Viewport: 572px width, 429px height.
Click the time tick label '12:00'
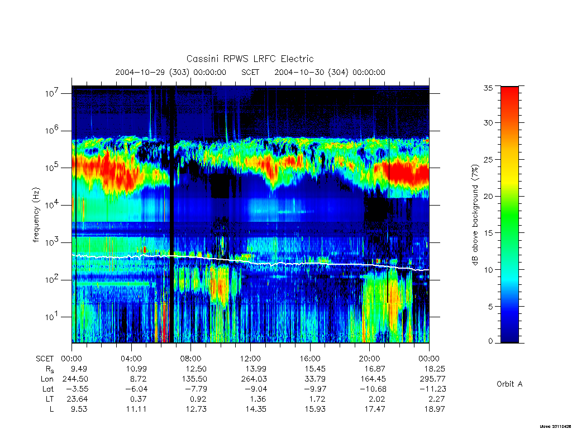[x=250, y=359]
